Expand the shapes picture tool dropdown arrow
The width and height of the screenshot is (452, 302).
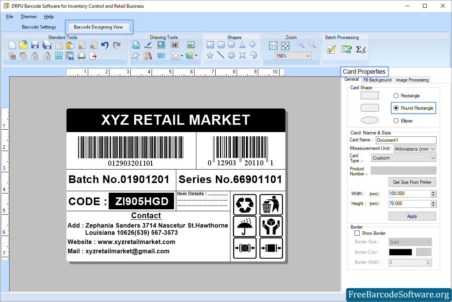click(x=196, y=56)
